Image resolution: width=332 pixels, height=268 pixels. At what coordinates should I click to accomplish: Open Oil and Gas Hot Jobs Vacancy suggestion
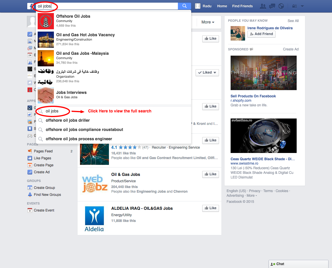[x=114, y=40]
